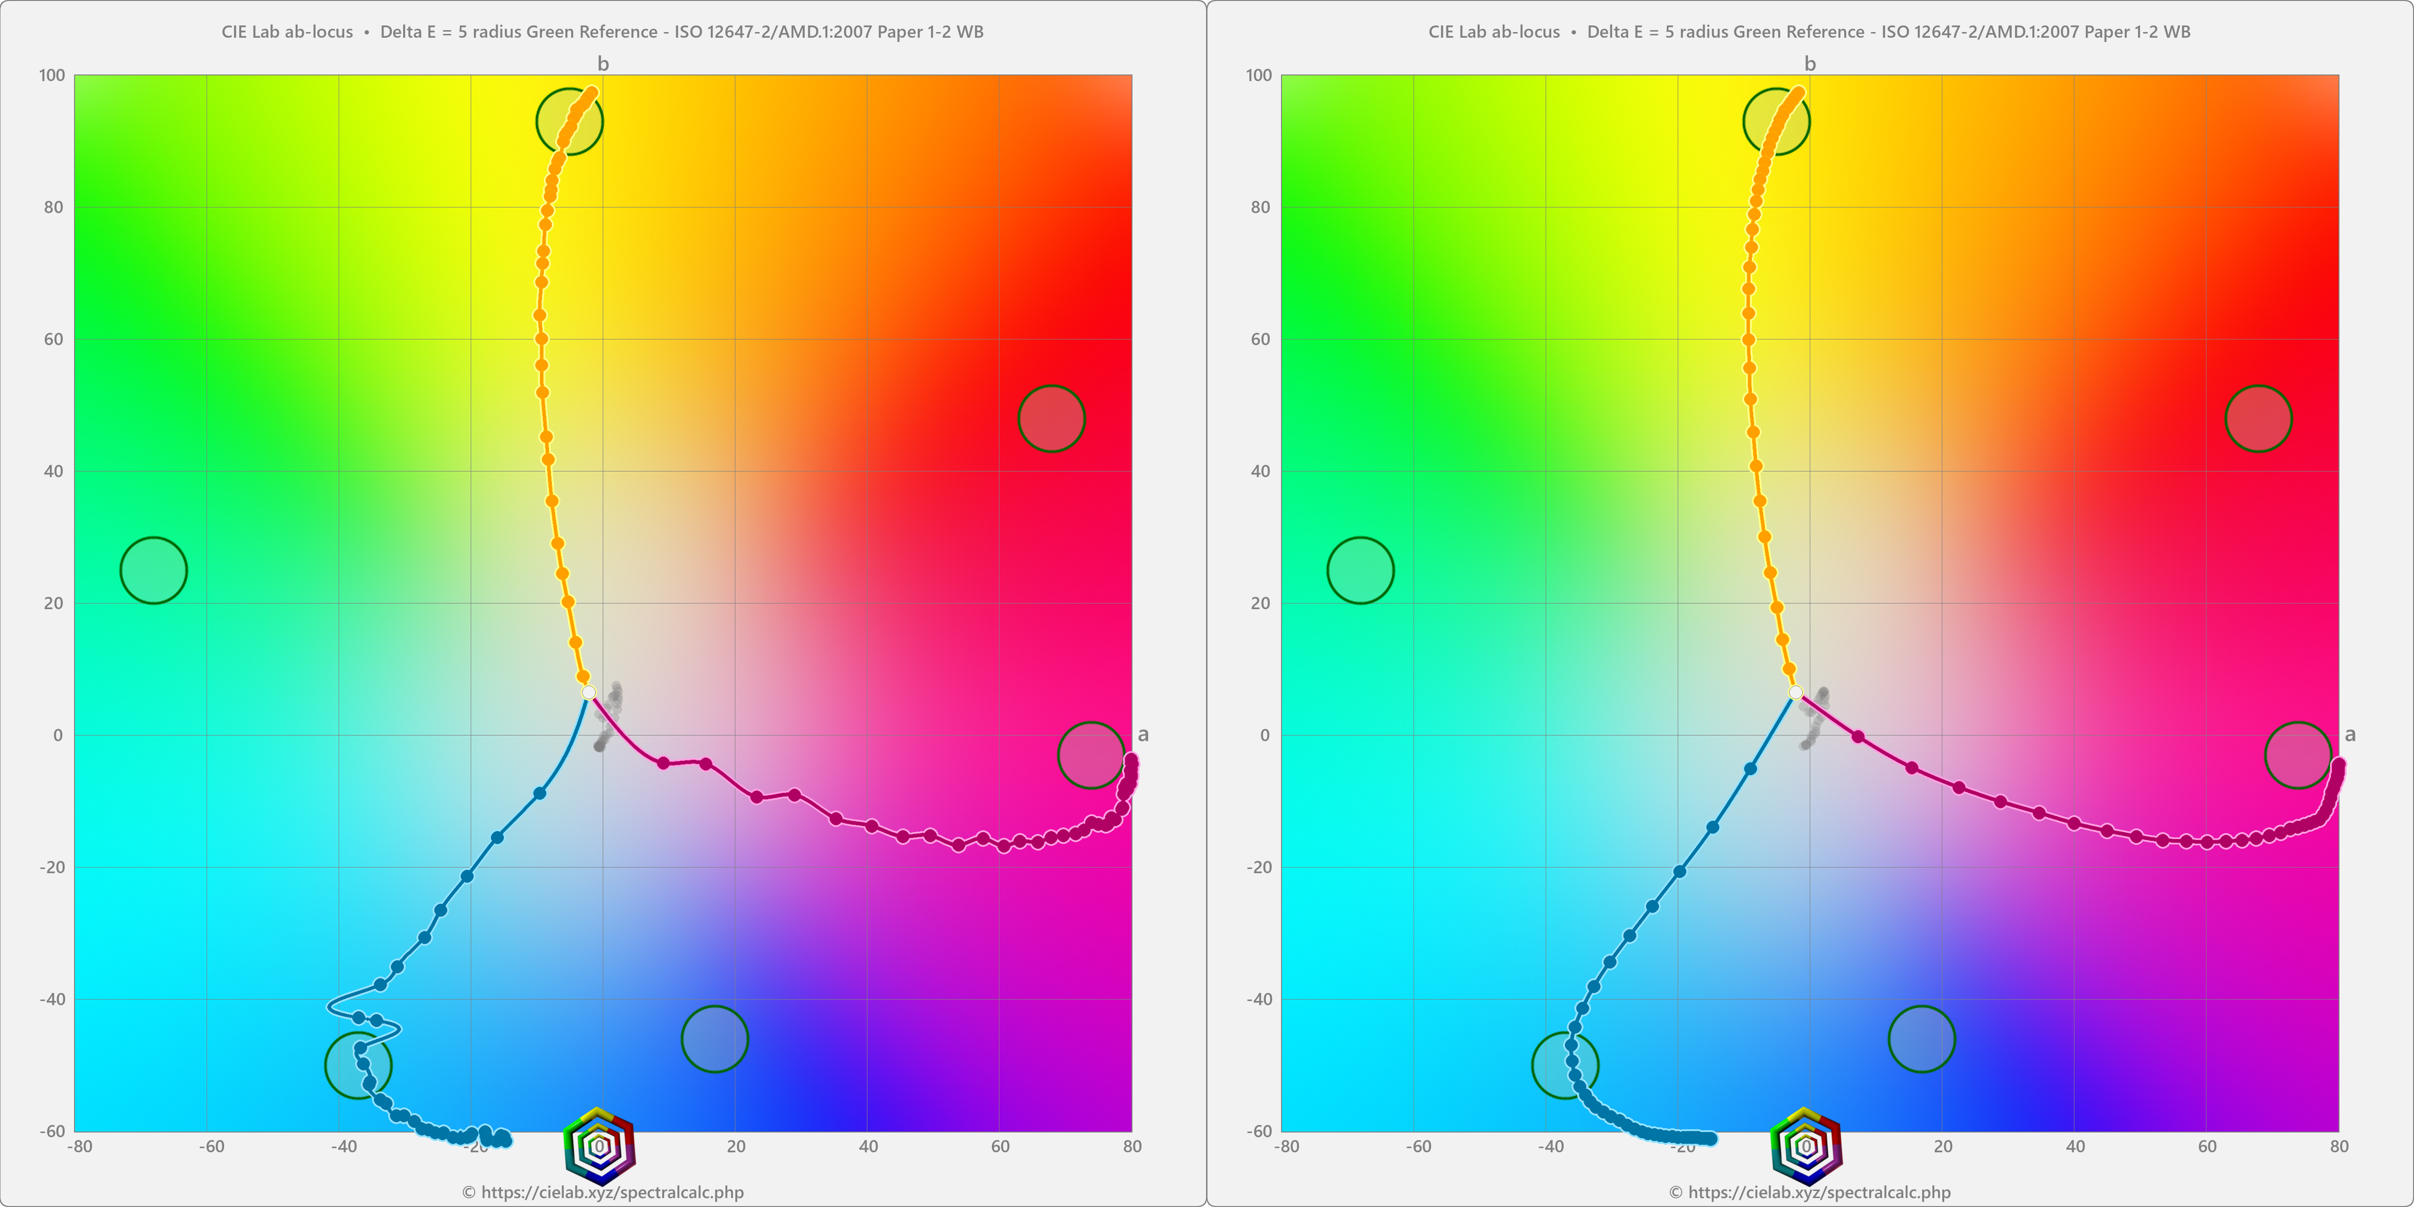This screenshot has height=1207, width=2414.
Task: Click the hexagon logo in right chart
Action: pyautogui.click(x=1807, y=1145)
